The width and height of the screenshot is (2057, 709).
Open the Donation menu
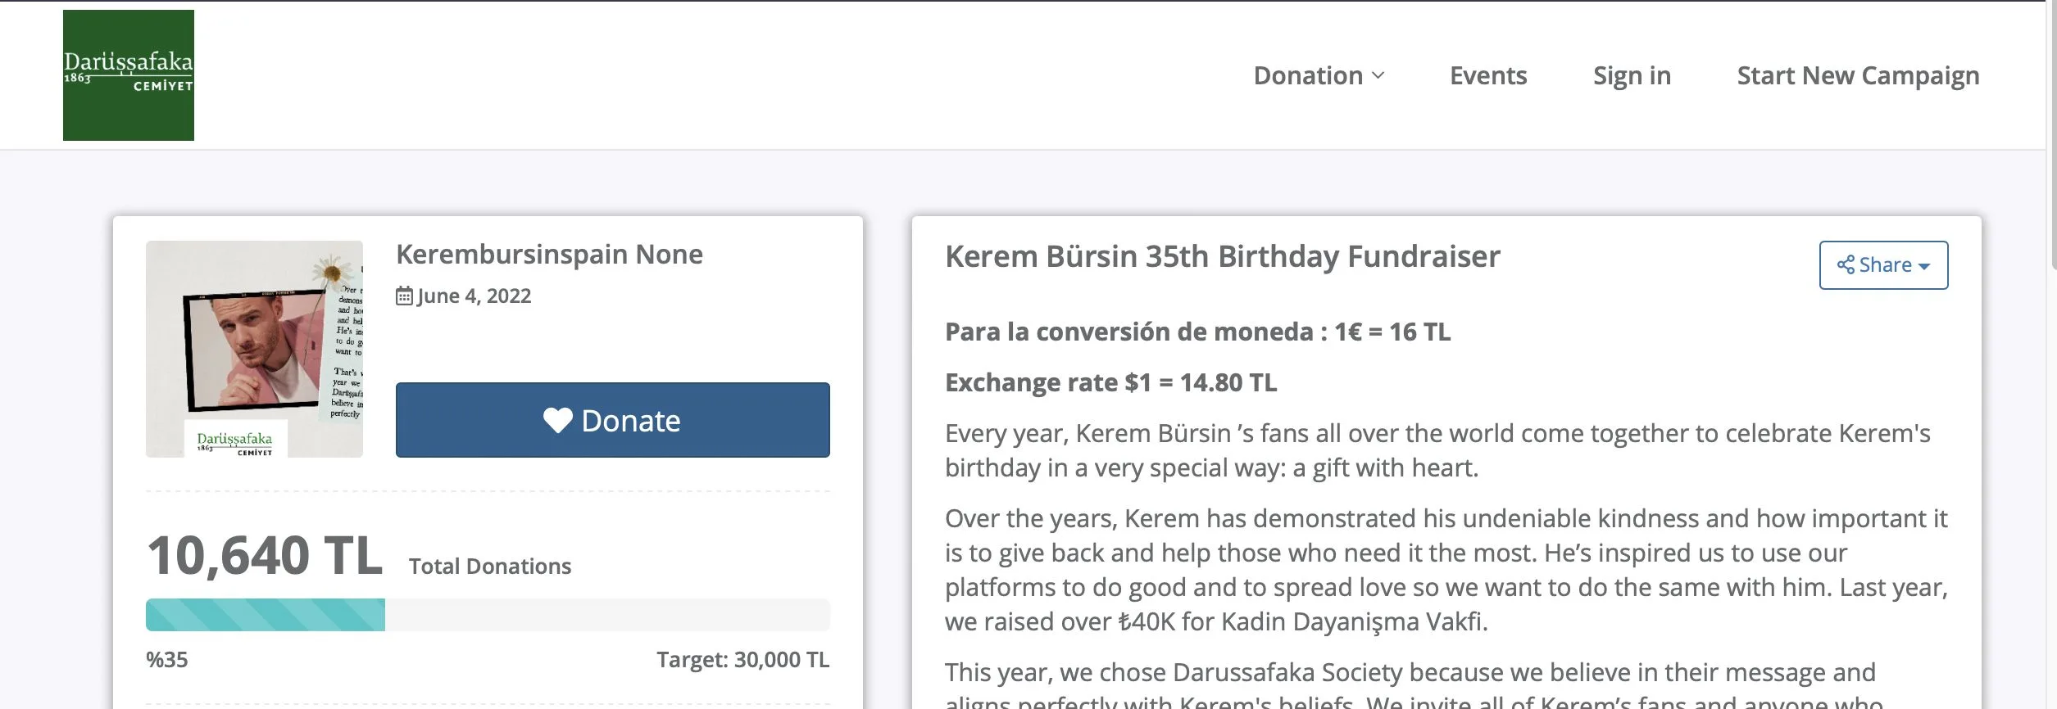point(1319,75)
